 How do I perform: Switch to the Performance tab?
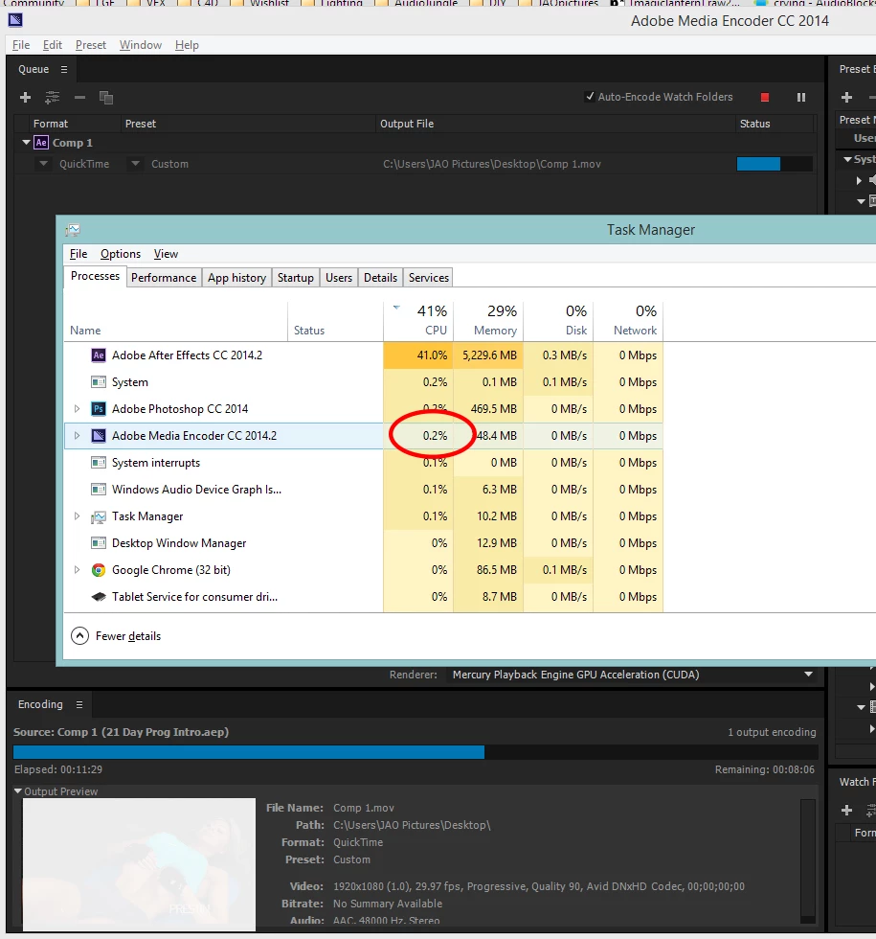tap(164, 278)
